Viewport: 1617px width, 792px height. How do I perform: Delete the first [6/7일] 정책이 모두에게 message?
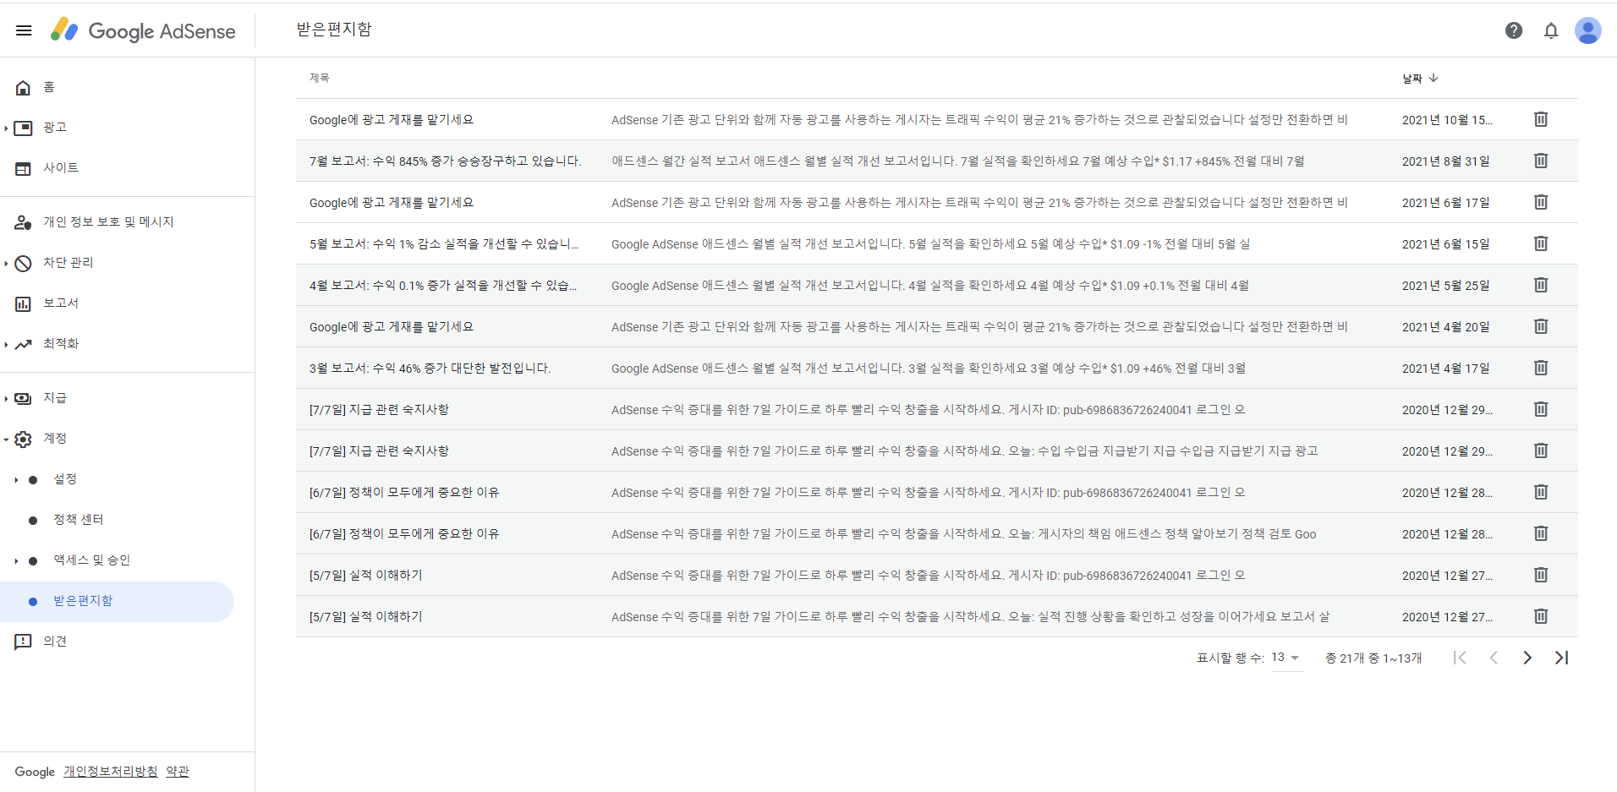pos(1541,492)
